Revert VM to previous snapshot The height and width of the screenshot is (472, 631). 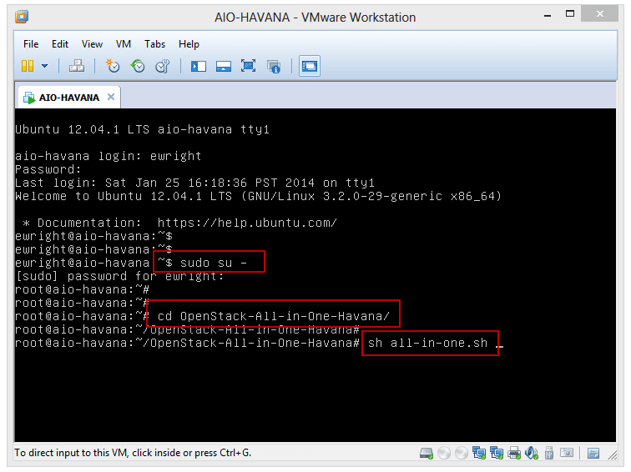tap(138, 66)
